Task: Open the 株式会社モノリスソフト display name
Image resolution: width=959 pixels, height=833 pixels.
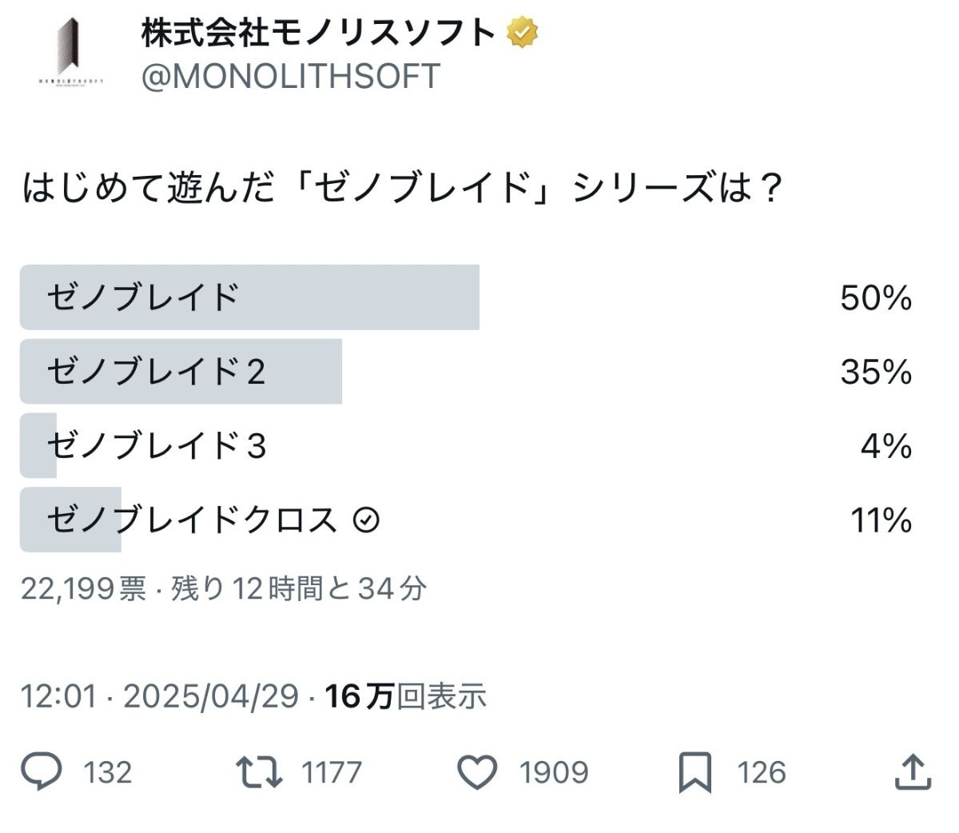Action: 318,33
